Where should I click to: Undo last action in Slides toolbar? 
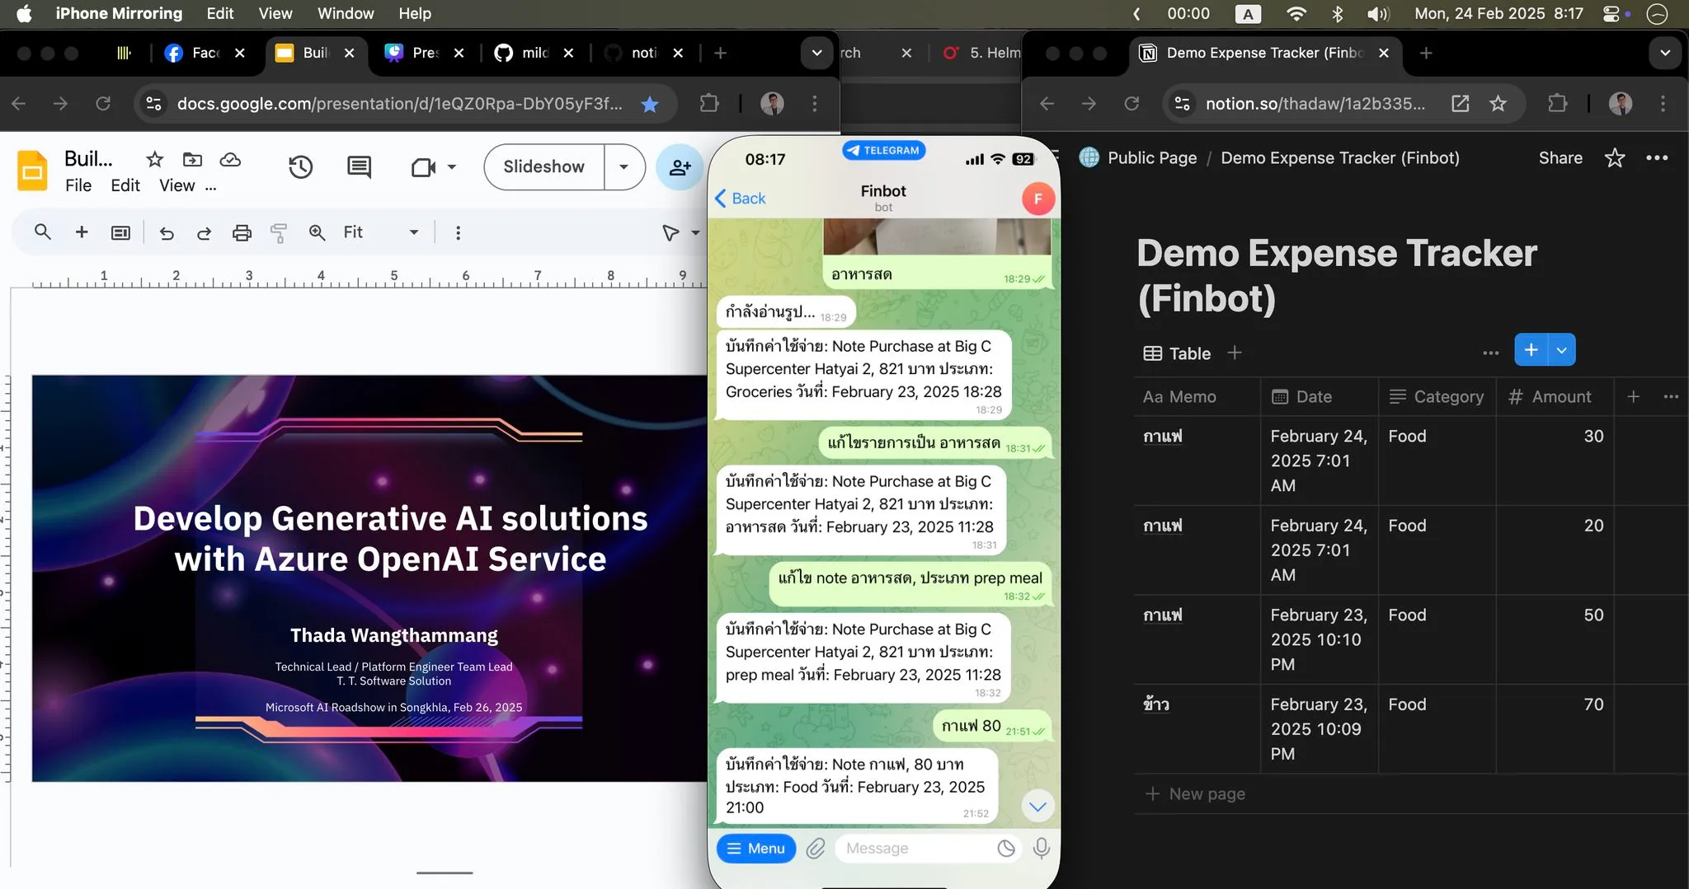click(167, 233)
